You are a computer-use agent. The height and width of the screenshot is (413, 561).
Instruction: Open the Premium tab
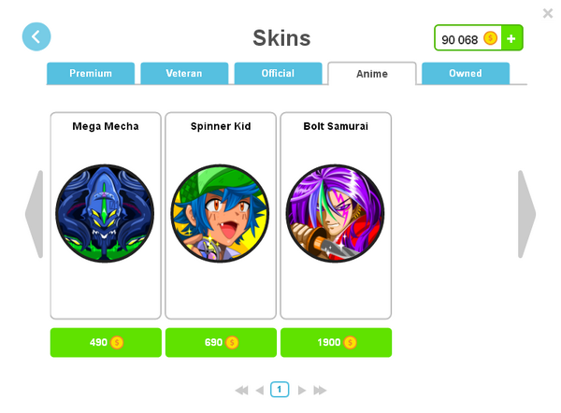tap(91, 73)
